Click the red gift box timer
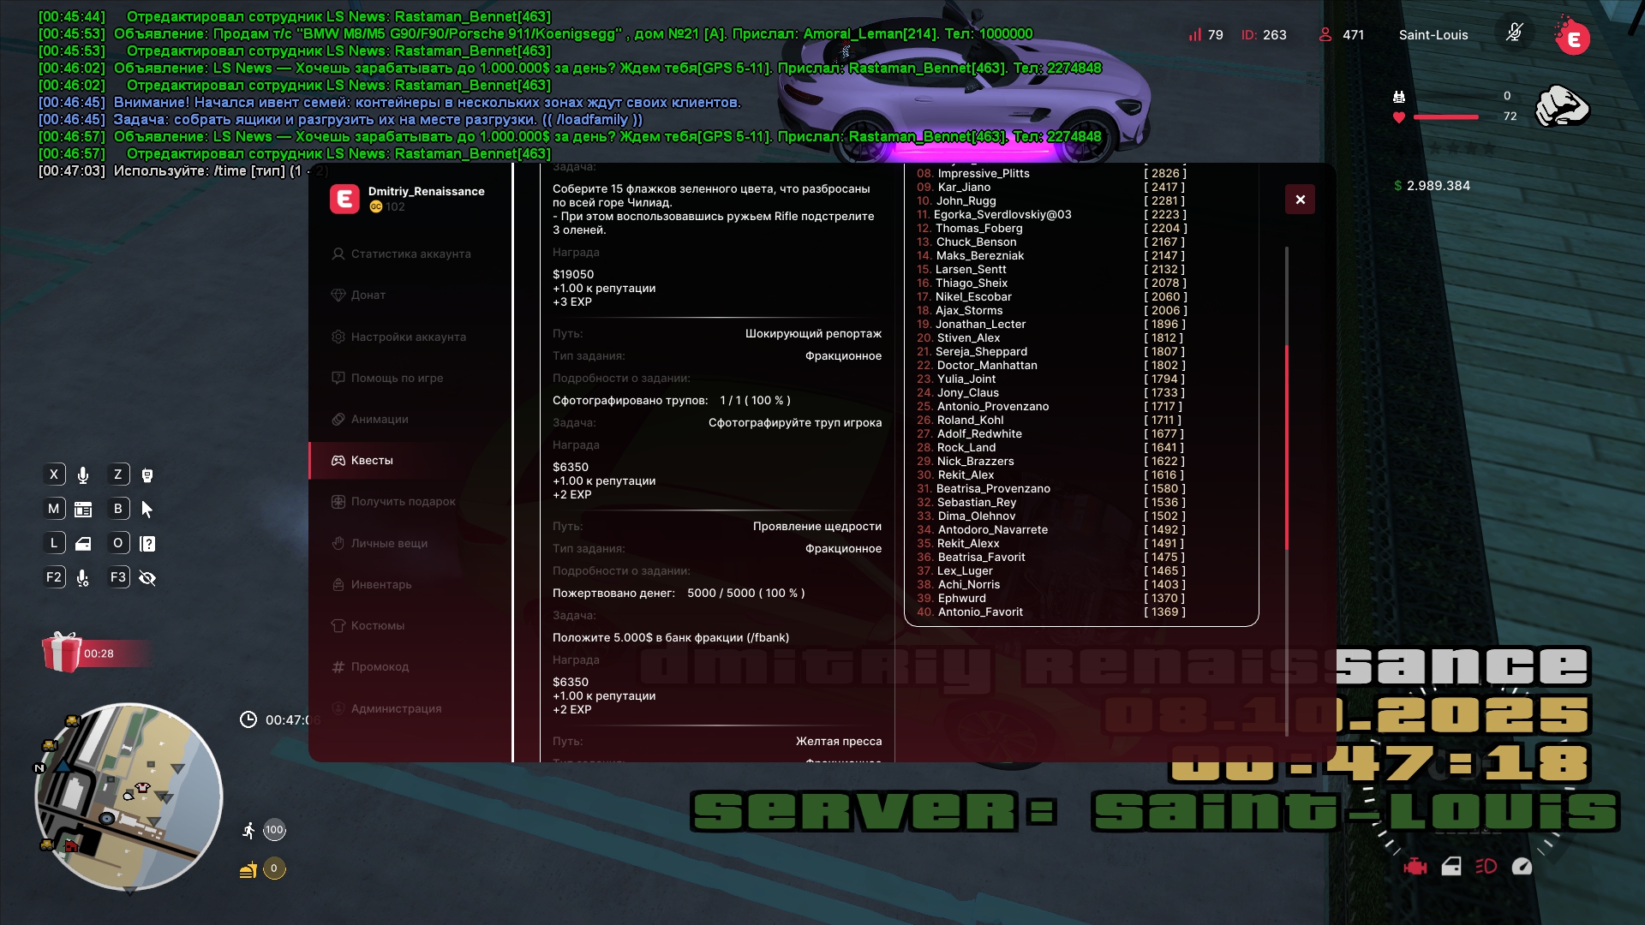Viewport: 1645px width, 925px height. (63, 653)
